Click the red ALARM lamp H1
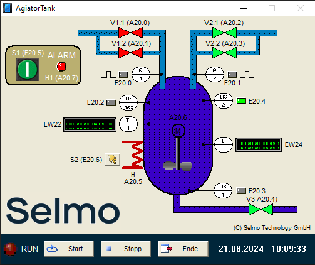The height and width of the screenshot is (265, 315). 61,67
